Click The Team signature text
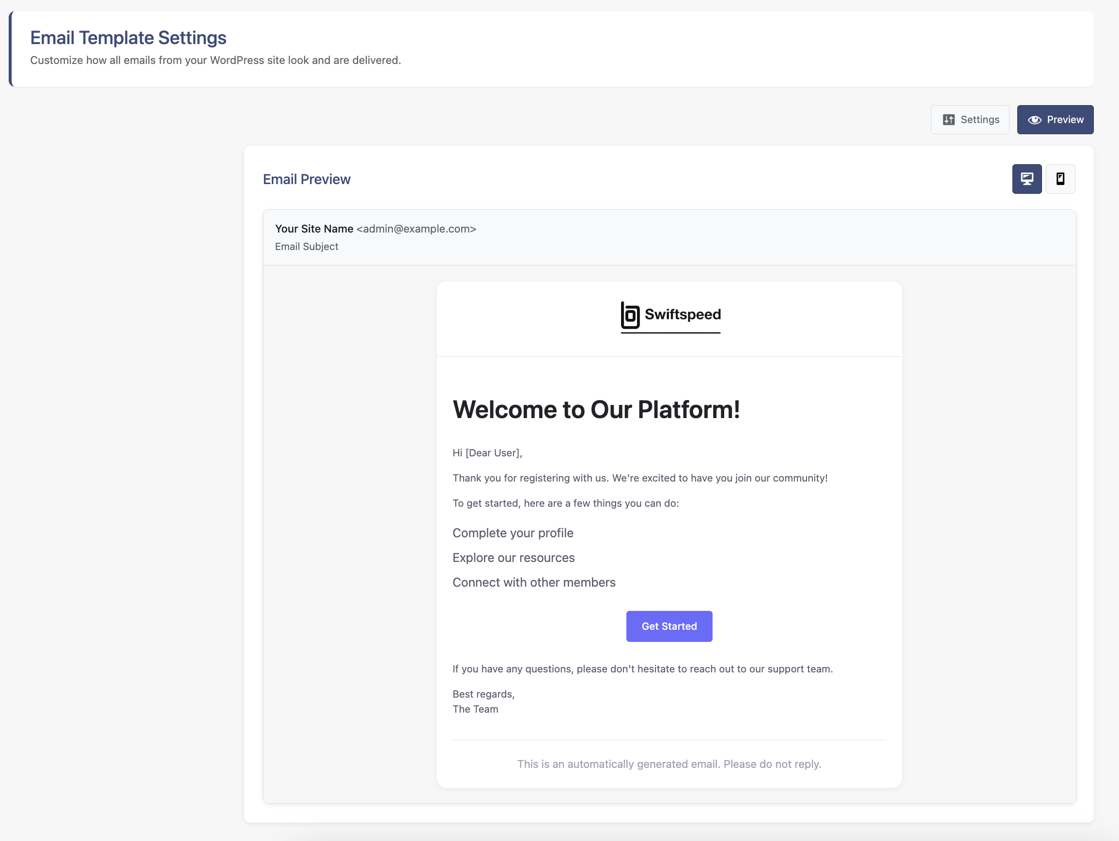Image resolution: width=1119 pixels, height=841 pixels. 475,709
